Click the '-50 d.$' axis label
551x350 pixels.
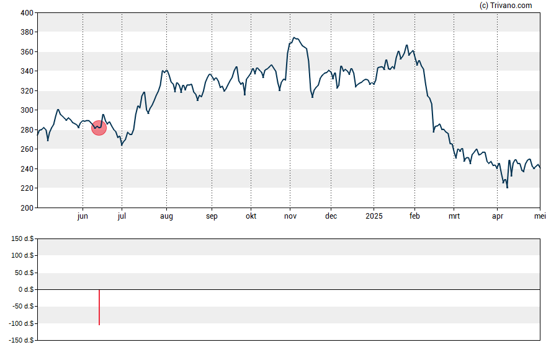click(23, 307)
